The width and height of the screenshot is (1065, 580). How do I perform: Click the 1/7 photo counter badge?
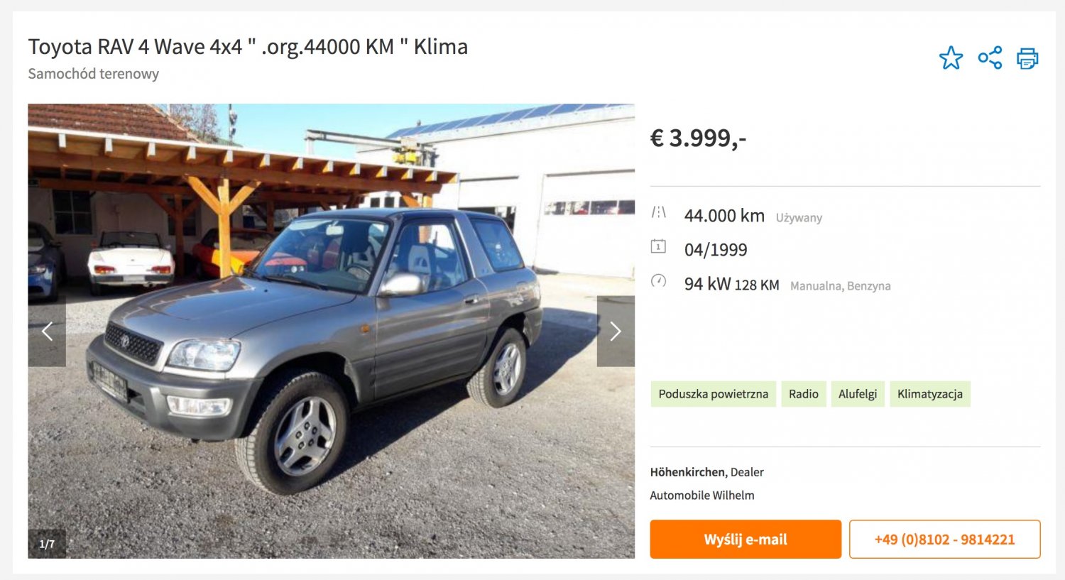(x=47, y=544)
